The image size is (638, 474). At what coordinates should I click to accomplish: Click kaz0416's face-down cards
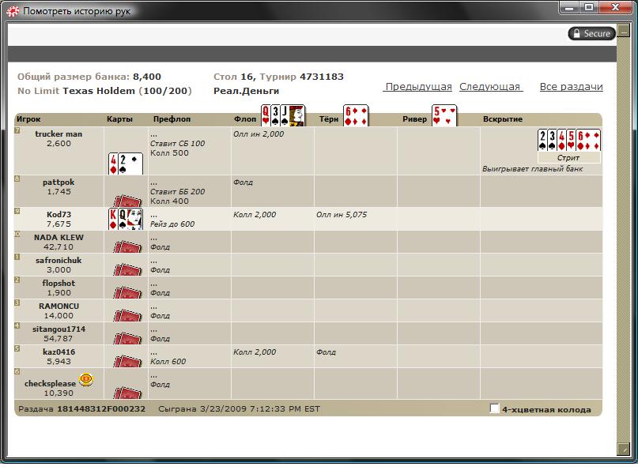coord(127,361)
